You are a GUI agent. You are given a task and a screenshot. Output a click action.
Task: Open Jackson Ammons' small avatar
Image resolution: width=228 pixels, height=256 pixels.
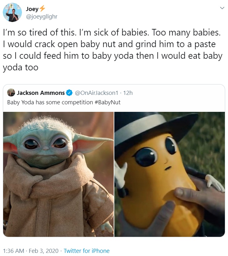(x=11, y=93)
